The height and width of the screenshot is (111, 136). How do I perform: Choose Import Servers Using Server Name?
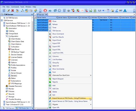click(x=70, y=101)
